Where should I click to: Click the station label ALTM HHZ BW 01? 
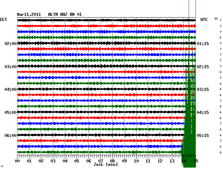tap(65, 14)
